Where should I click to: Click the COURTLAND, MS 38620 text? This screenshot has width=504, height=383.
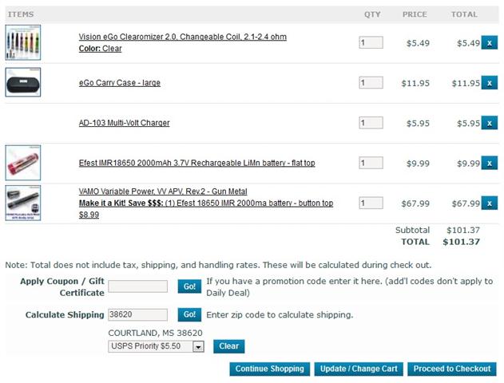click(x=155, y=333)
